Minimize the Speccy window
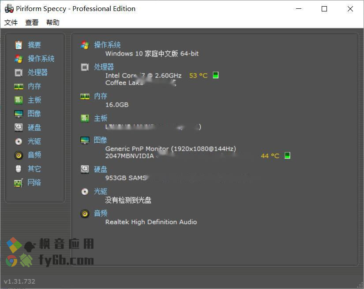The height and width of the screenshot is (289, 364). (x=299, y=9)
